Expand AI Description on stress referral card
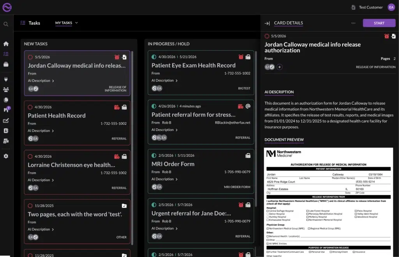This screenshot has width=399, height=257. point(165,130)
